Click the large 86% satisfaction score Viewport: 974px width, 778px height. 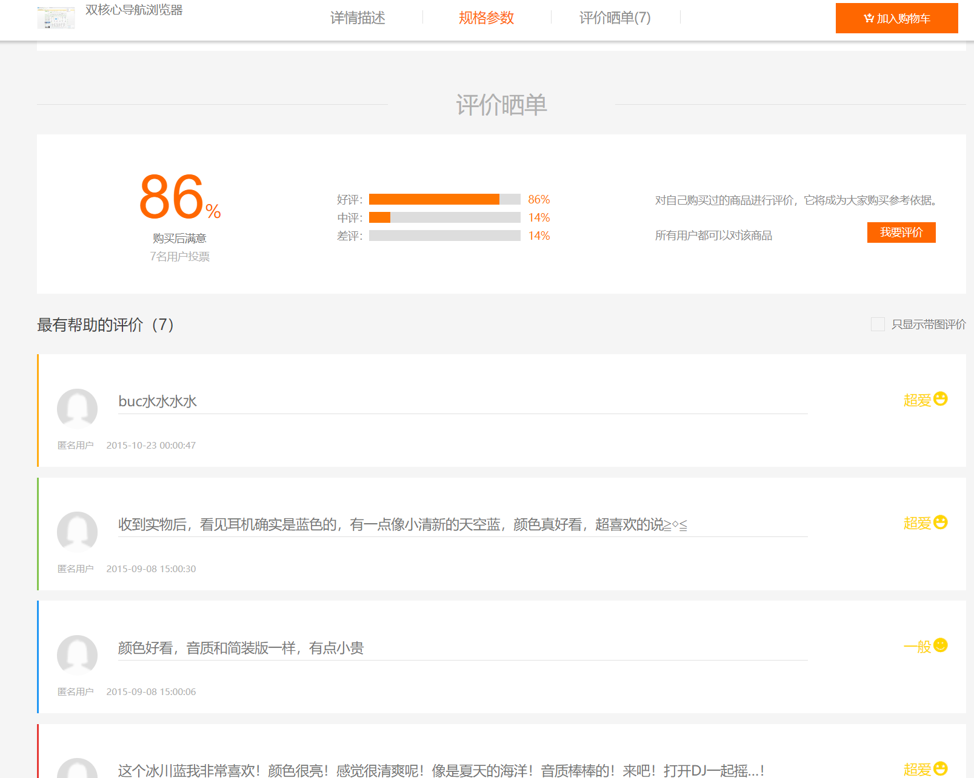point(179,196)
